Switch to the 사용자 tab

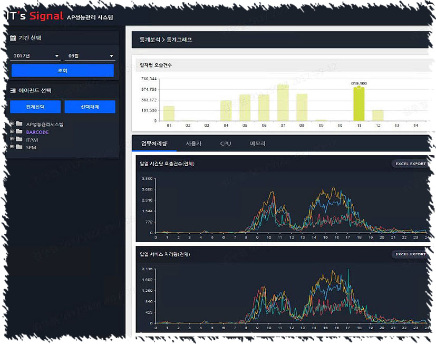coord(193,144)
